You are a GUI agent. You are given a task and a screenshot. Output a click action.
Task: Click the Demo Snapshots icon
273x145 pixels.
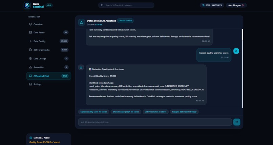pos(203,5)
